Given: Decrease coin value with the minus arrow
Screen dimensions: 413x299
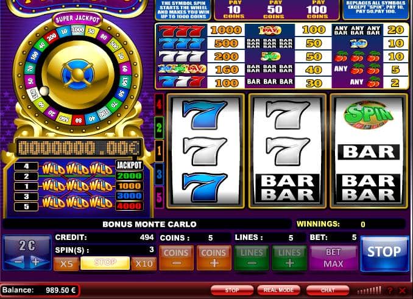Looking at the screenshot, I should [18, 262].
